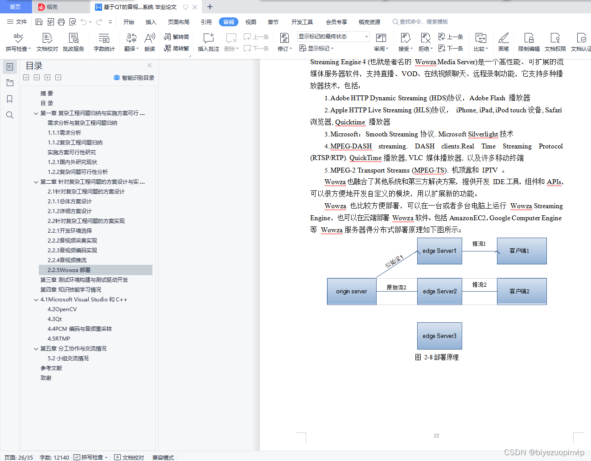
Task: Open the document compare (比较) tool
Action: [x=480, y=42]
